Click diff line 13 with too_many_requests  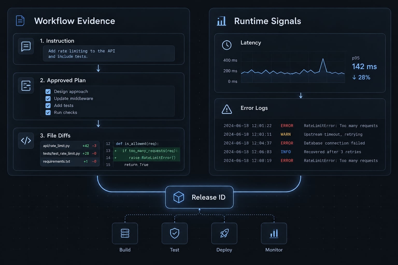click(142, 151)
